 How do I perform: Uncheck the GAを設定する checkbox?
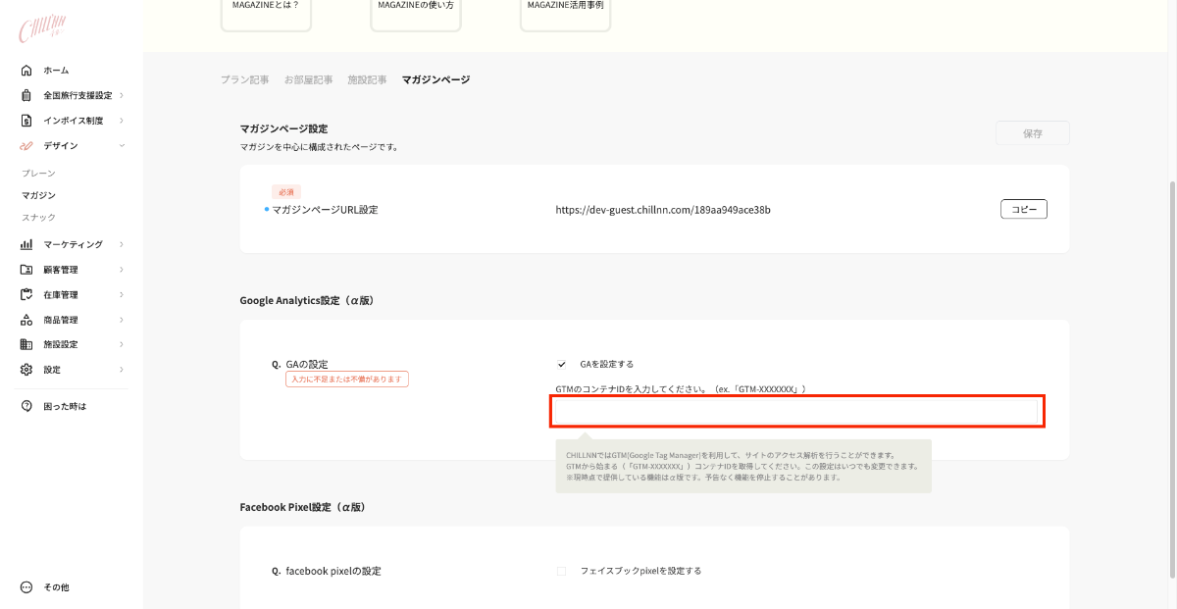pos(562,364)
